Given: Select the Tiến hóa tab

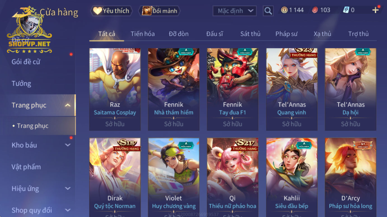Looking at the screenshot, I should [142, 34].
